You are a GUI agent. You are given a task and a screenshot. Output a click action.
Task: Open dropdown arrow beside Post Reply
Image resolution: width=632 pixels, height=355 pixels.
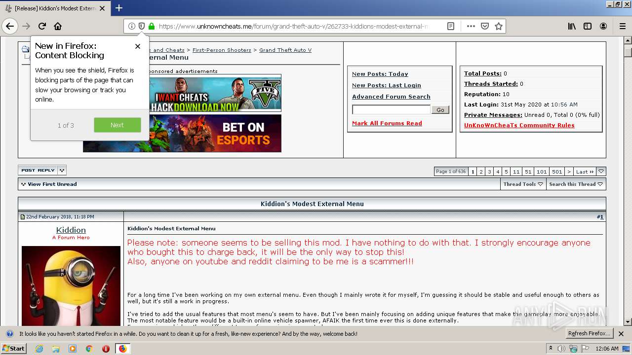pos(62,170)
